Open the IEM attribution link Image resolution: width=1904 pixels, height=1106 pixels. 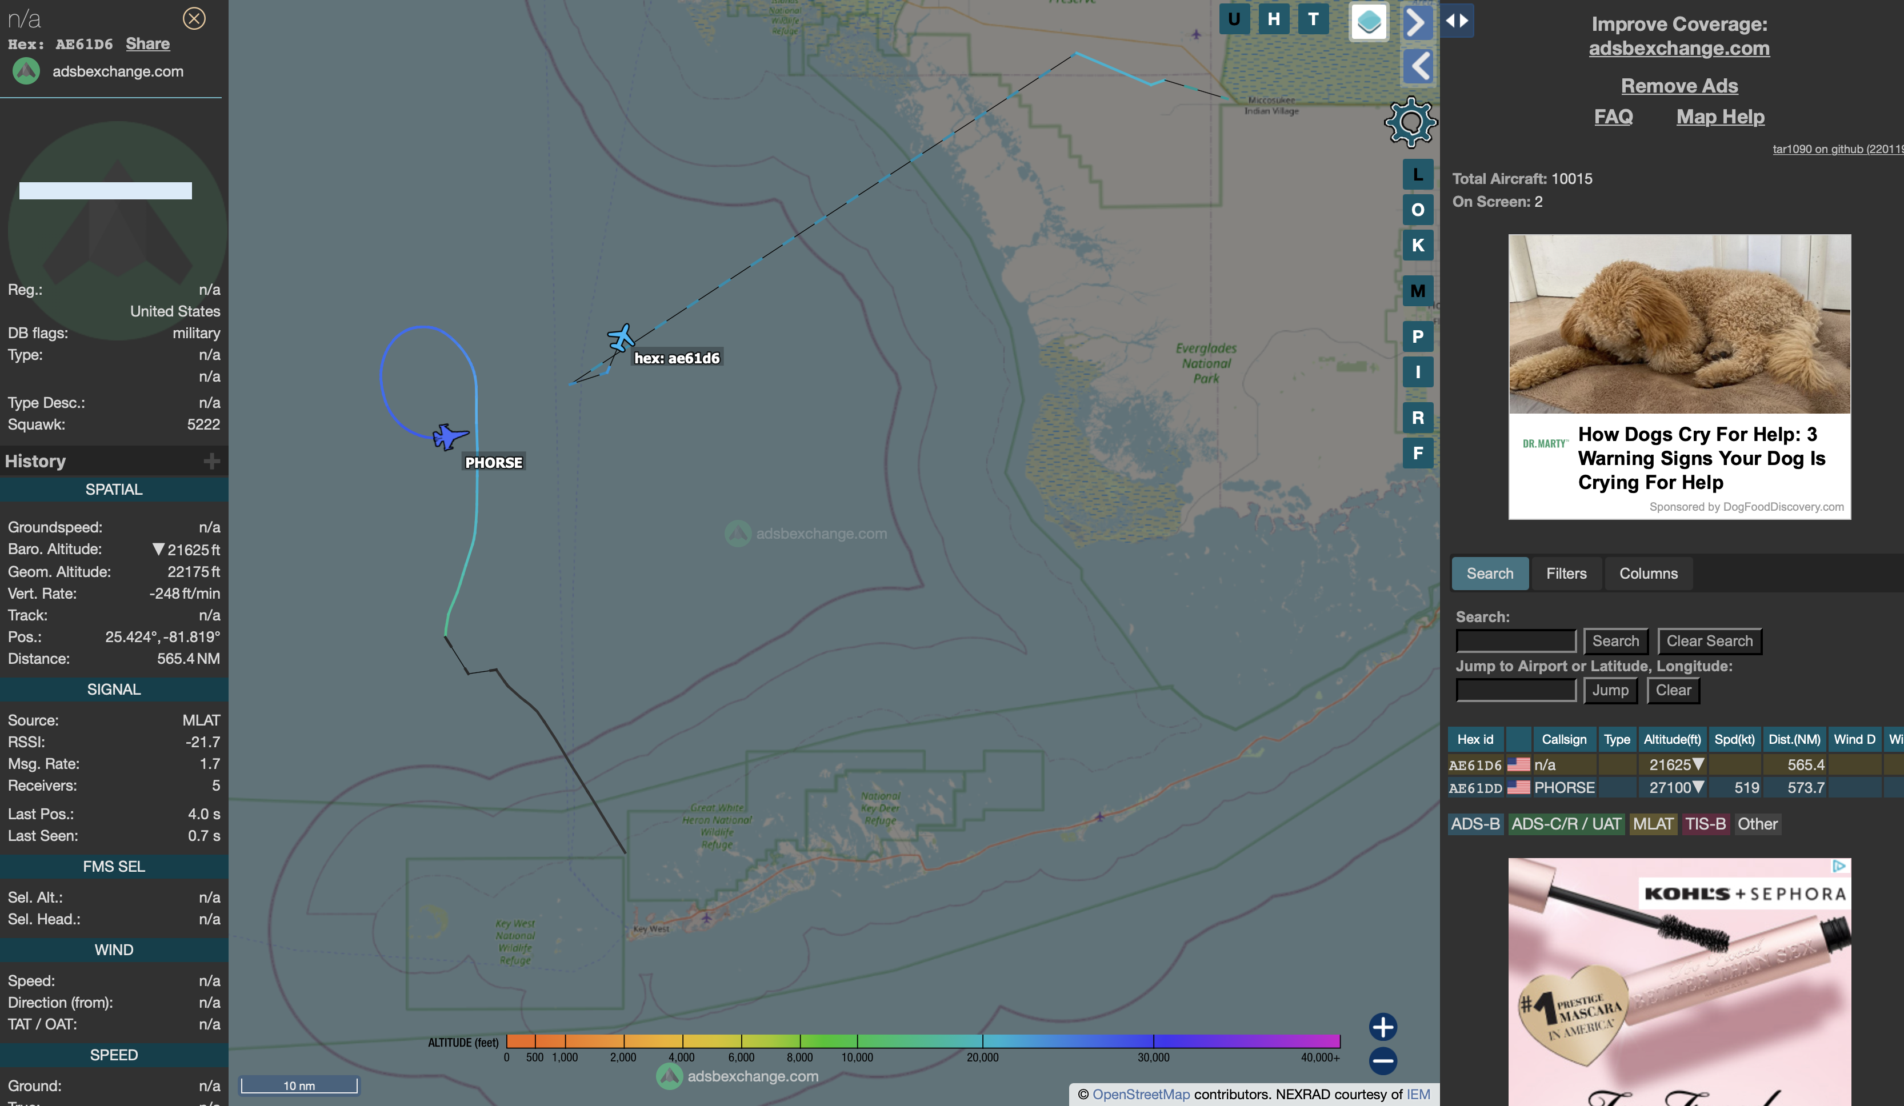coord(1417,1094)
